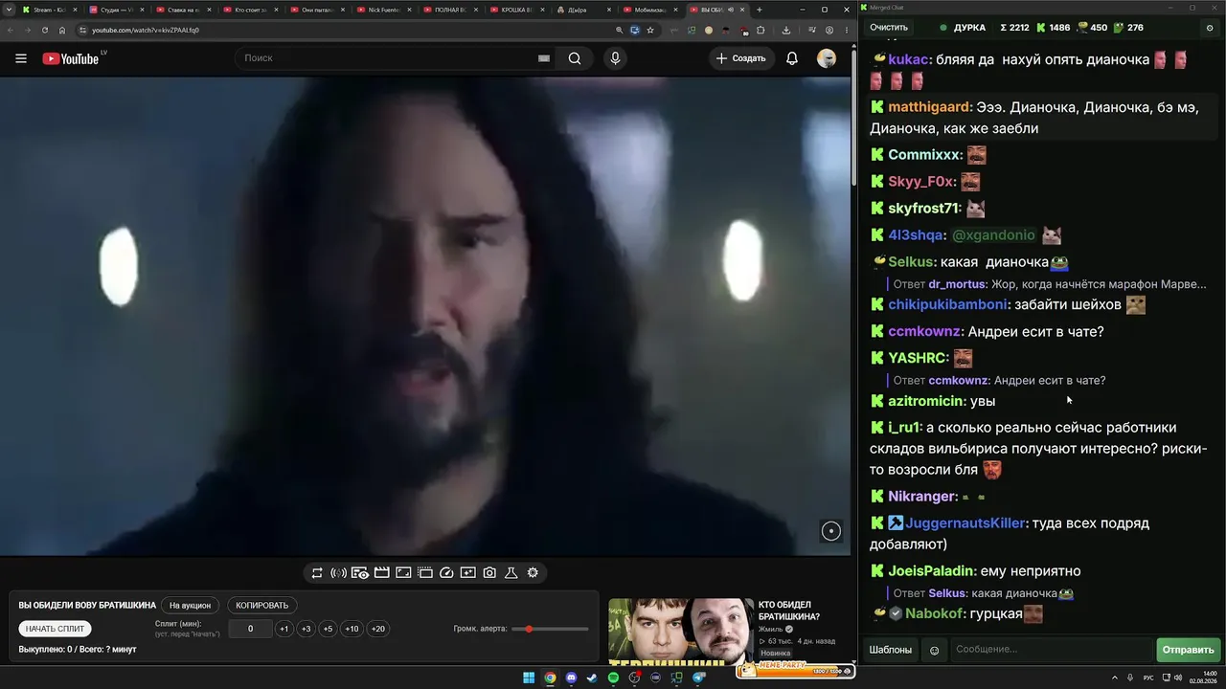Open YouTube notifications bell
Viewport: 1226px width, 689px height.
point(792,58)
